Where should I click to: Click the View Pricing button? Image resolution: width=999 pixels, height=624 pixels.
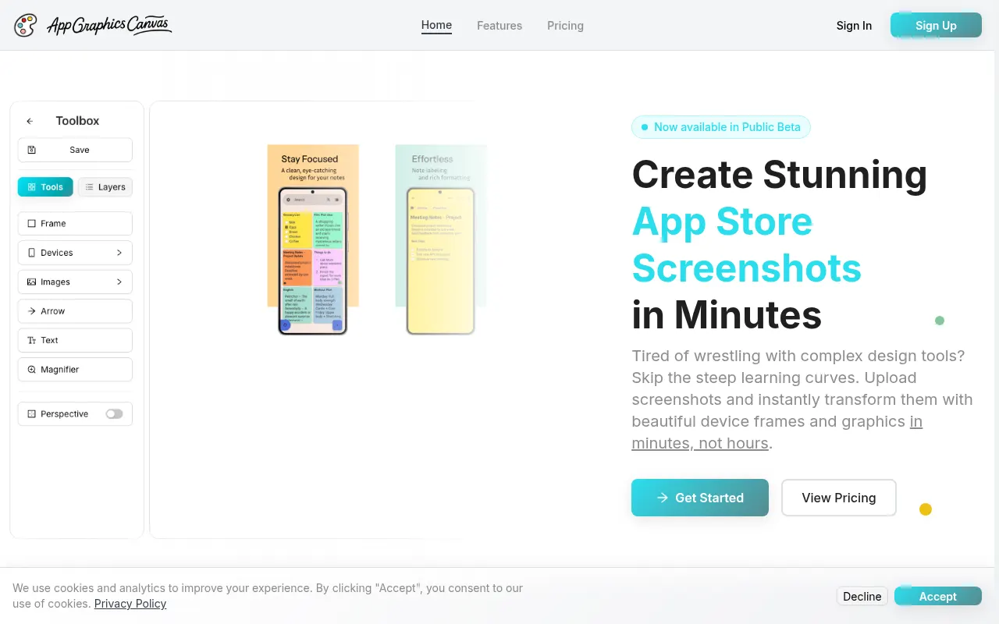[839, 498]
